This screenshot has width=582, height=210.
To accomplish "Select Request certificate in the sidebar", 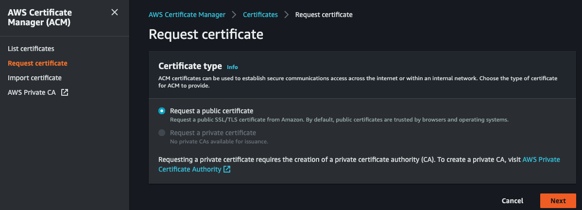I will 37,63.
